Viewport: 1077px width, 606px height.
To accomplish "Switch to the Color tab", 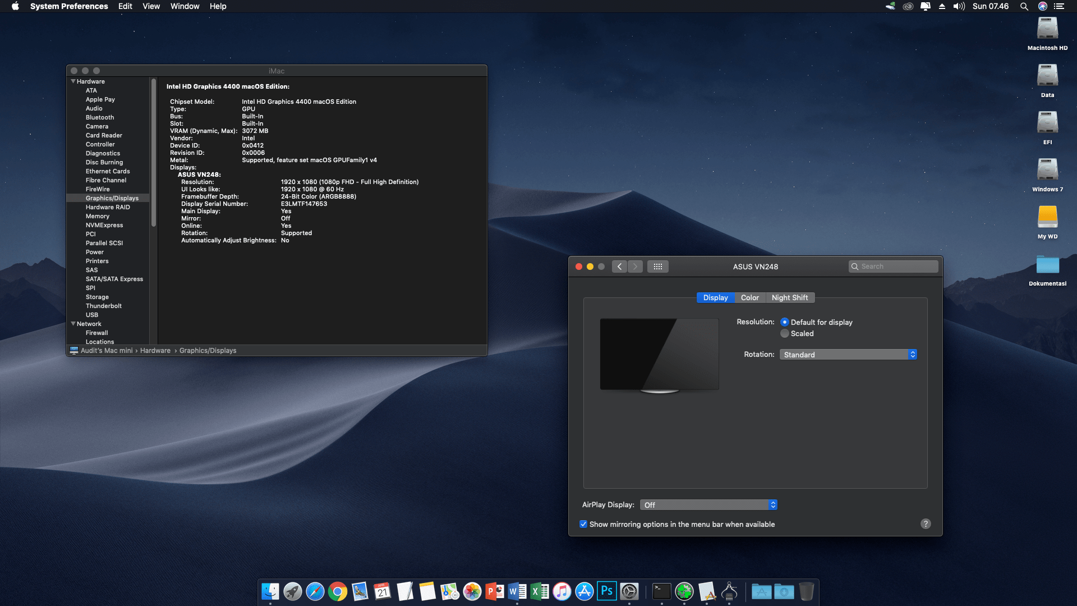I will point(750,298).
